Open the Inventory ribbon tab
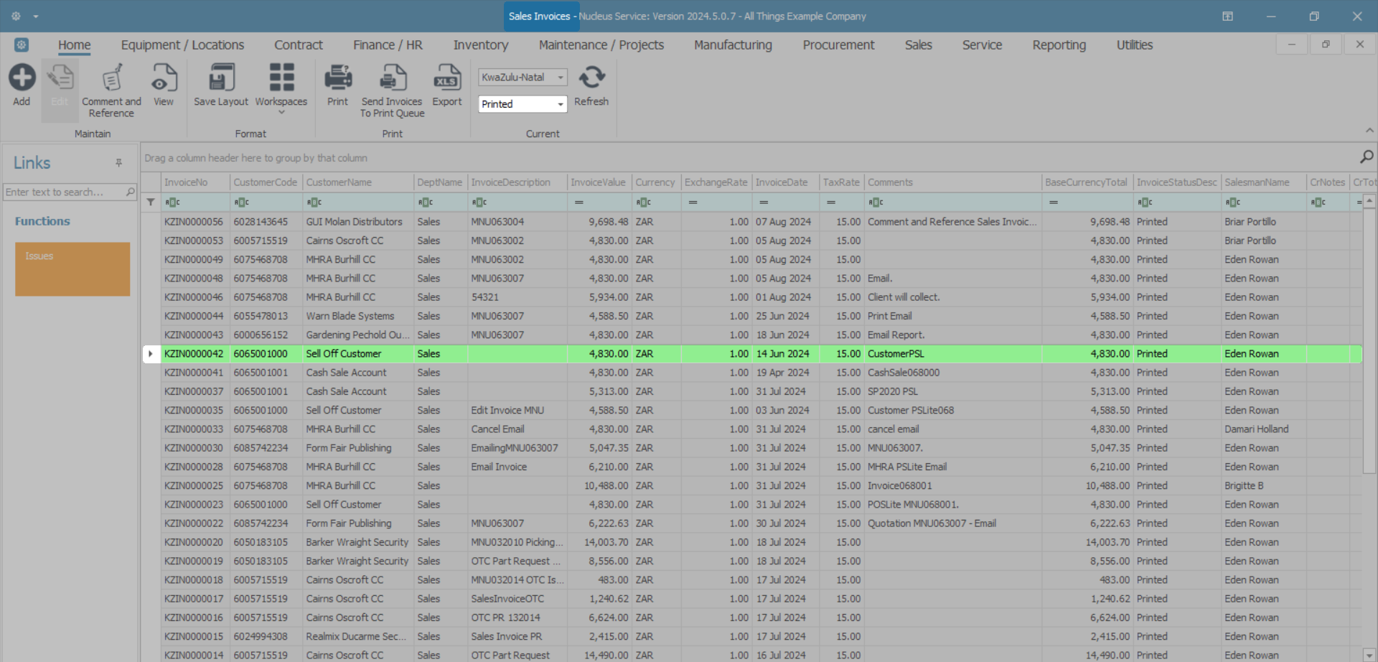Screen dimensions: 1378x662 click(480, 45)
